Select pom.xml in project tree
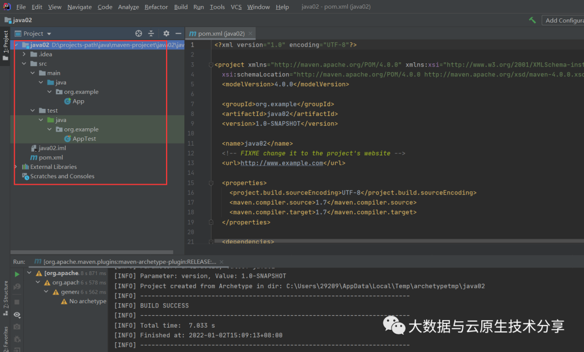Viewport: 584px width, 352px height. pos(51,158)
